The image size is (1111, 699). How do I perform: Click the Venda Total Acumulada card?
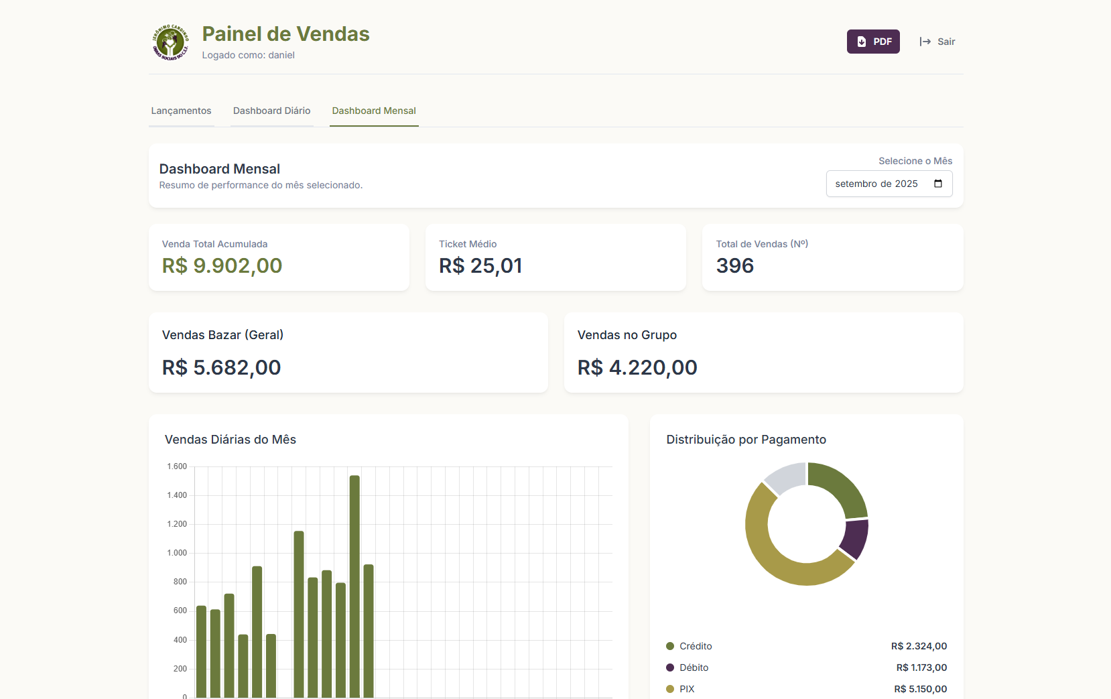tap(279, 257)
